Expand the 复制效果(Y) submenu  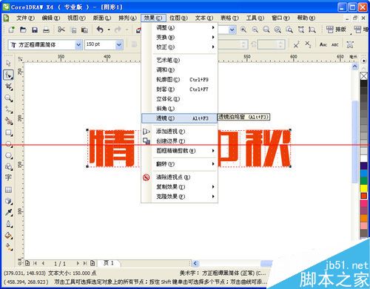[x=179, y=187]
